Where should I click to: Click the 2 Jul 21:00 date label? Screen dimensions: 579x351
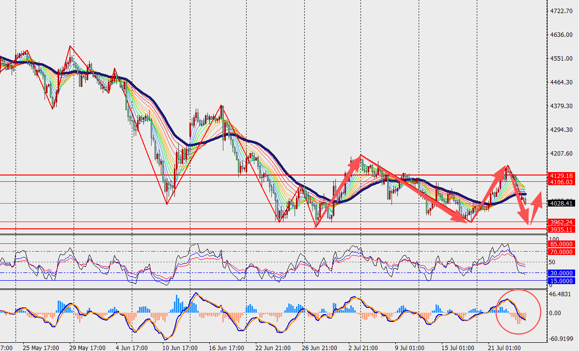pos(363,348)
